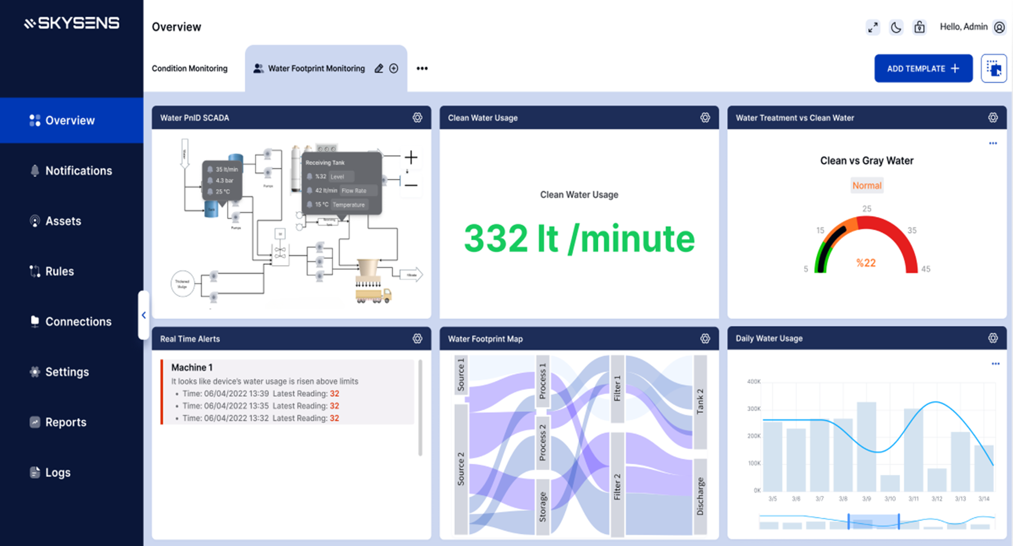
Task: Switch to the Condition Monitoring tab
Action: pyautogui.click(x=190, y=69)
